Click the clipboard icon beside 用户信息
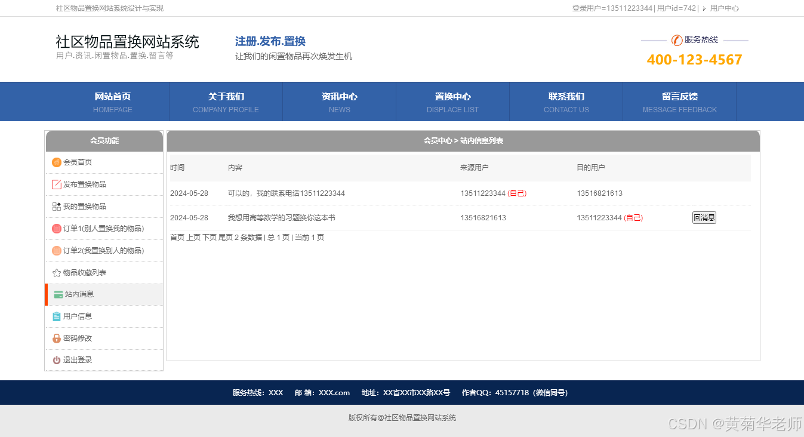The width and height of the screenshot is (804, 437). (x=57, y=316)
